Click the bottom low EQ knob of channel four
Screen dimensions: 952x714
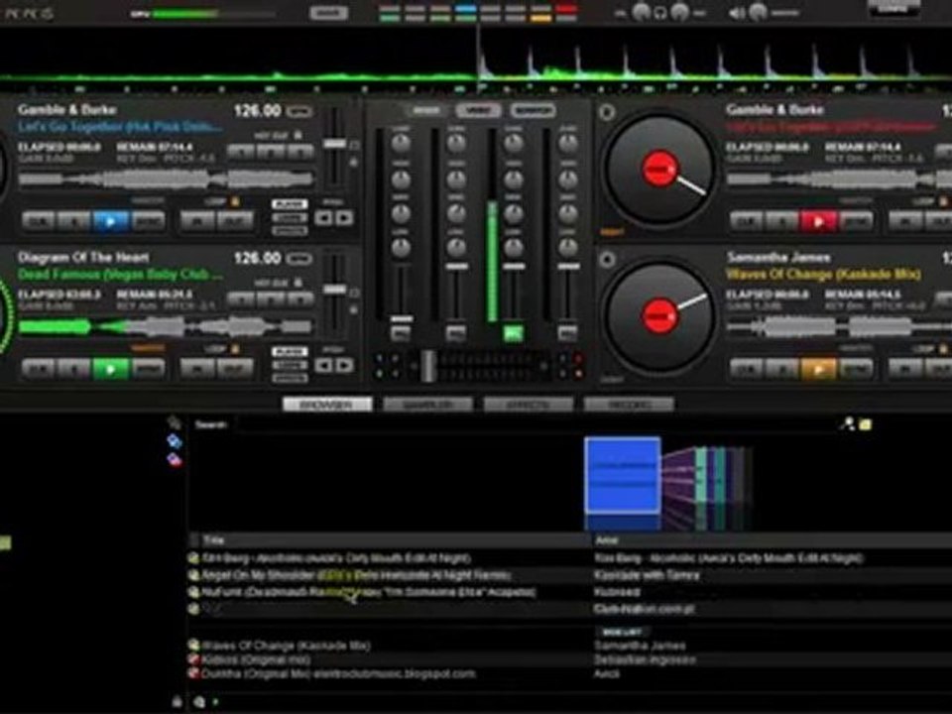[x=568, y=247]
